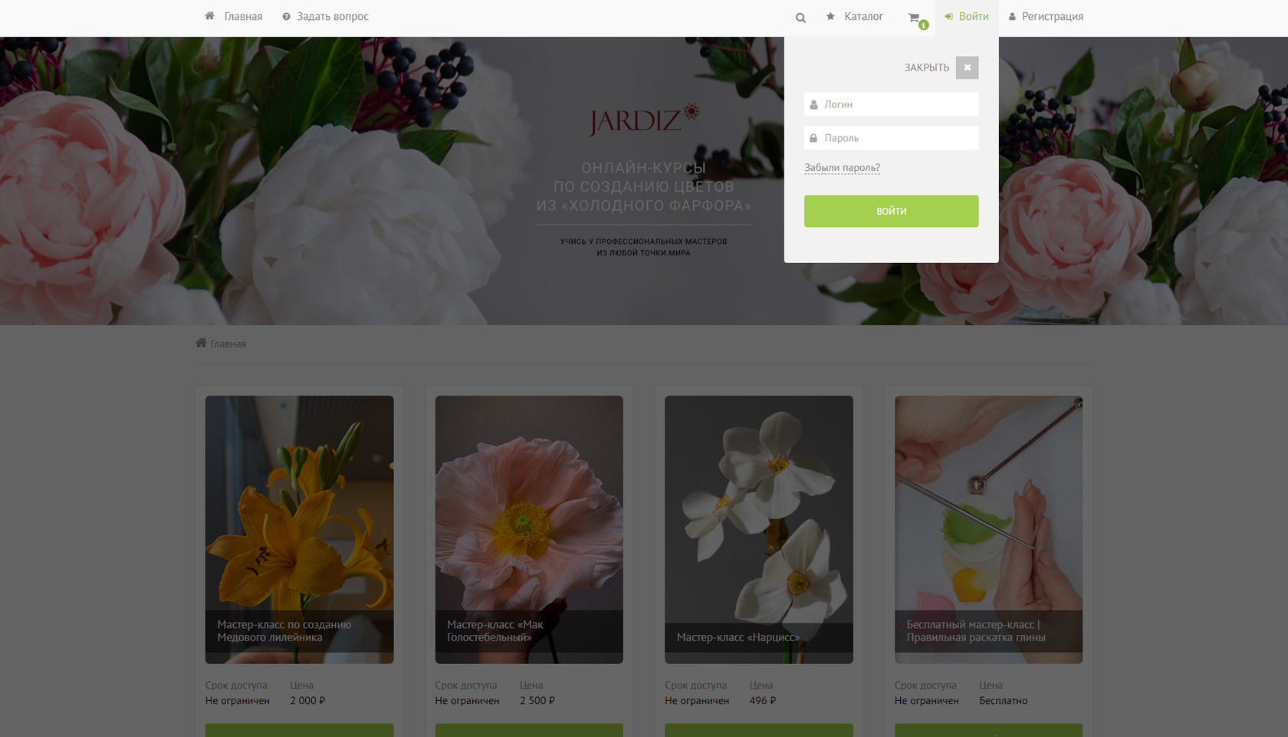Click the ЗАКРЫТЬ label

(926, 67)
